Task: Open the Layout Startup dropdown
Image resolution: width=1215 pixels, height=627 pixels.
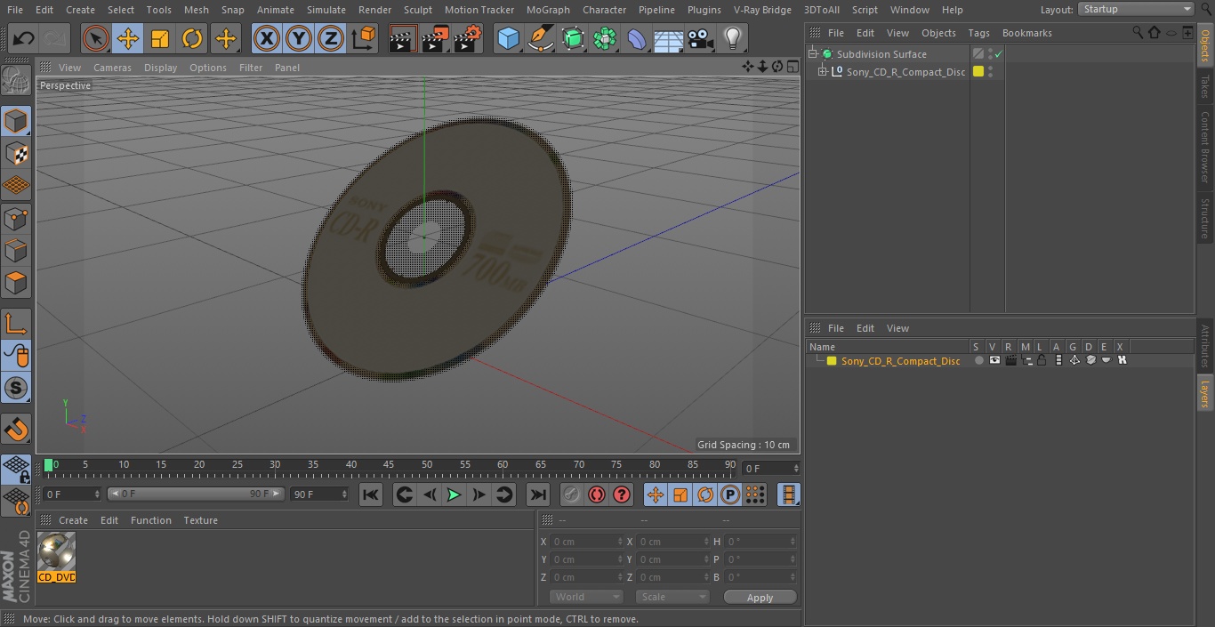Action: coord(1136,9)
